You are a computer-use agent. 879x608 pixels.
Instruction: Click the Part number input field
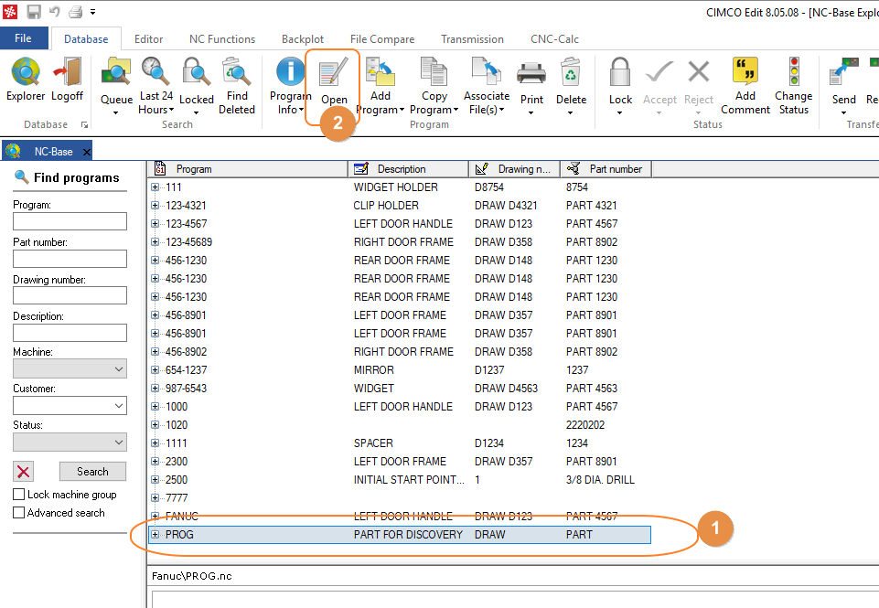click(x=70, y=259)
